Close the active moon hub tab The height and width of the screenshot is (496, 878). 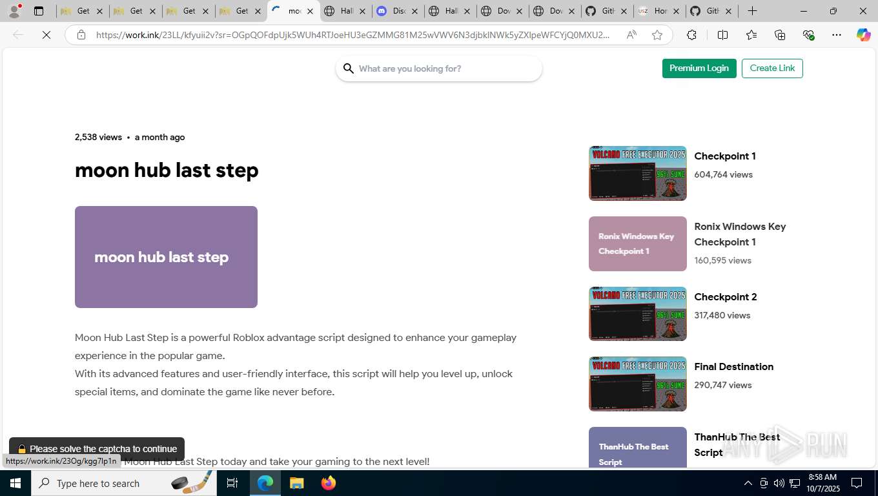(310, 11)
